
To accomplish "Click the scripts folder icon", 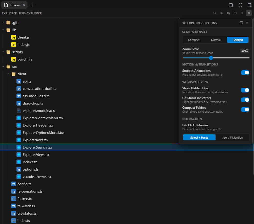I will [x=8, y=52].
